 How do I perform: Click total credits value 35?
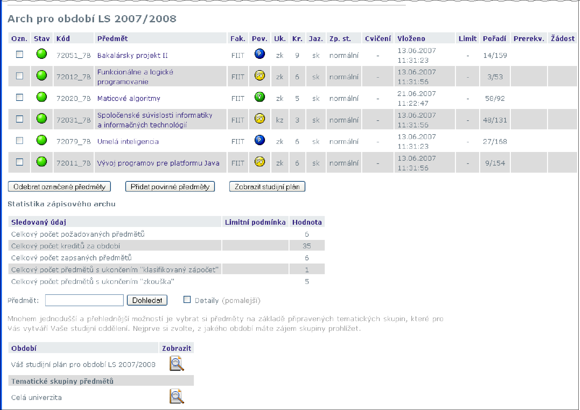[x=307, y=246]
